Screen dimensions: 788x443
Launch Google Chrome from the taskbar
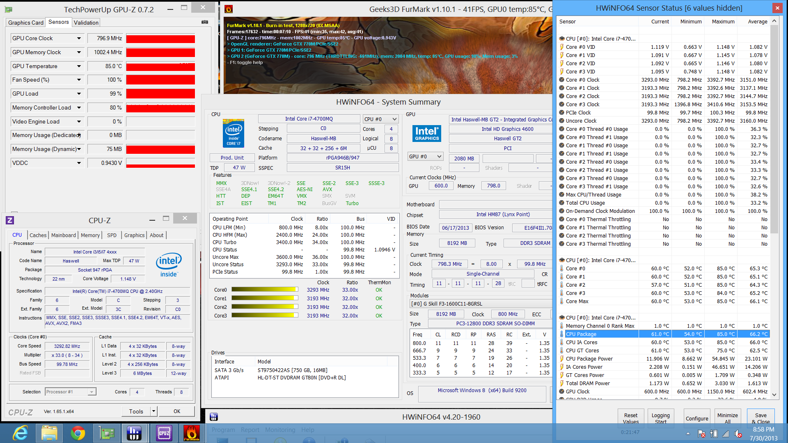[x=78, y=433]
